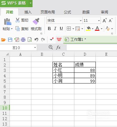
Task: Click the zoom magnifier icon beside fx
Action: tap(51, 47)
